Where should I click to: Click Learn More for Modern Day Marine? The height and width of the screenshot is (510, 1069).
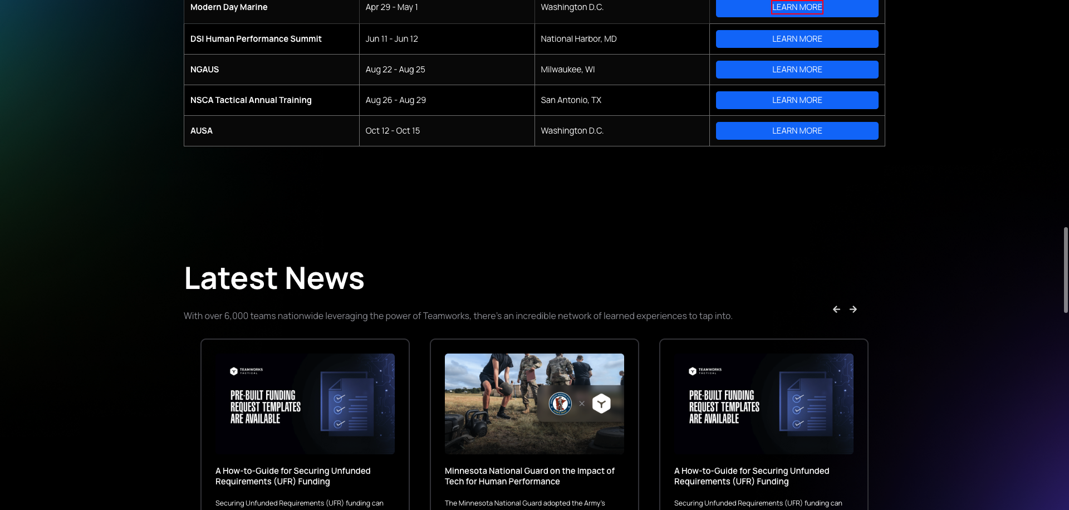pyautogui.click(x=797, y=7)
